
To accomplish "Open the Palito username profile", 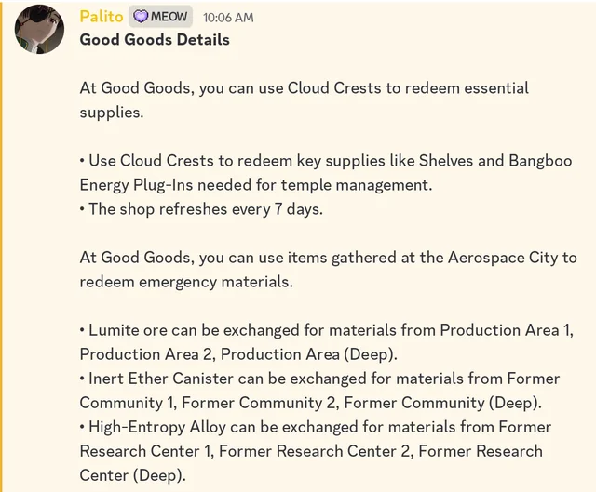I will [101, 17].
